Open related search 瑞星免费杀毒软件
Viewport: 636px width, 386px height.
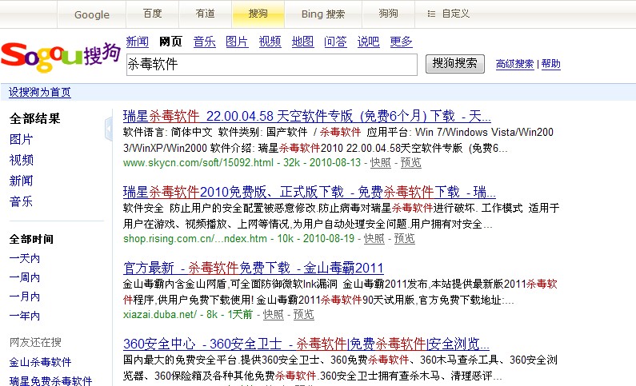point(50,380)
